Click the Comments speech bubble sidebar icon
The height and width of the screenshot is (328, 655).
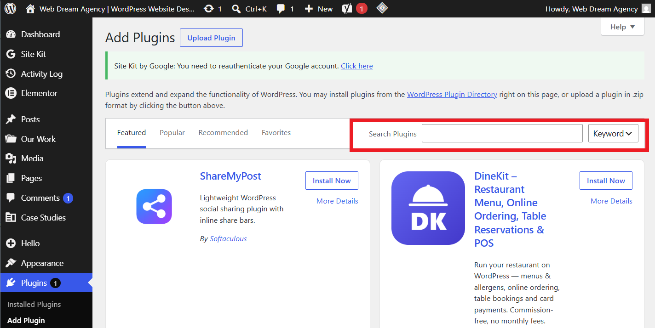tap(11, 198)
